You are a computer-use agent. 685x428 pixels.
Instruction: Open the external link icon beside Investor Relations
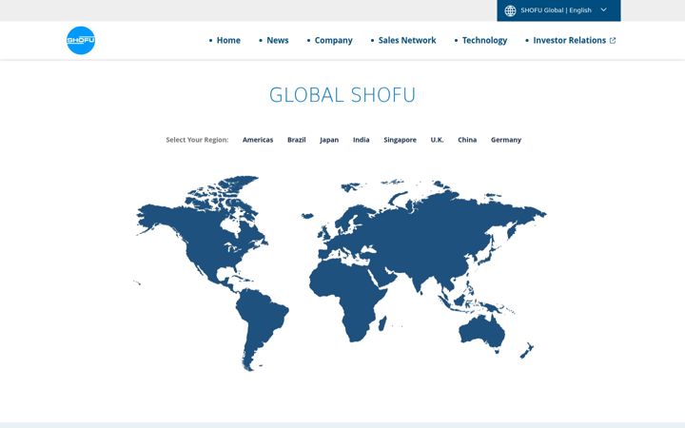[x=613, y=41]
